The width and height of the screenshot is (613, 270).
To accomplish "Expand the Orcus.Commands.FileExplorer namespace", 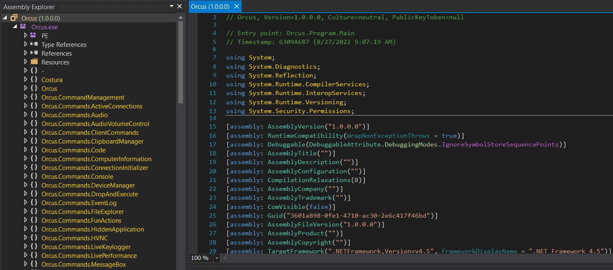I will (x=26, y=211).
